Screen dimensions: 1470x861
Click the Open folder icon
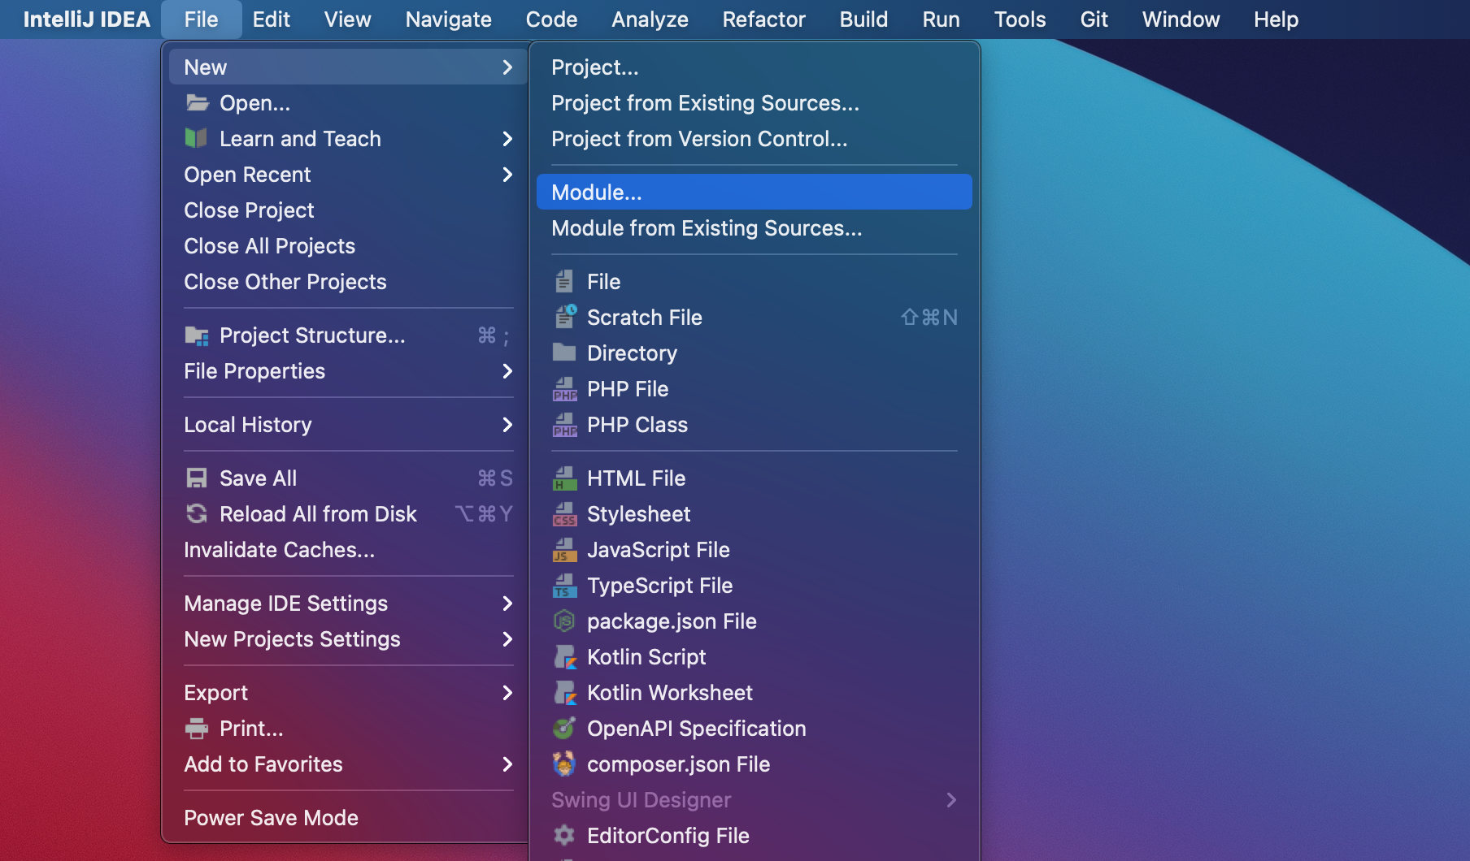(197, 103)
